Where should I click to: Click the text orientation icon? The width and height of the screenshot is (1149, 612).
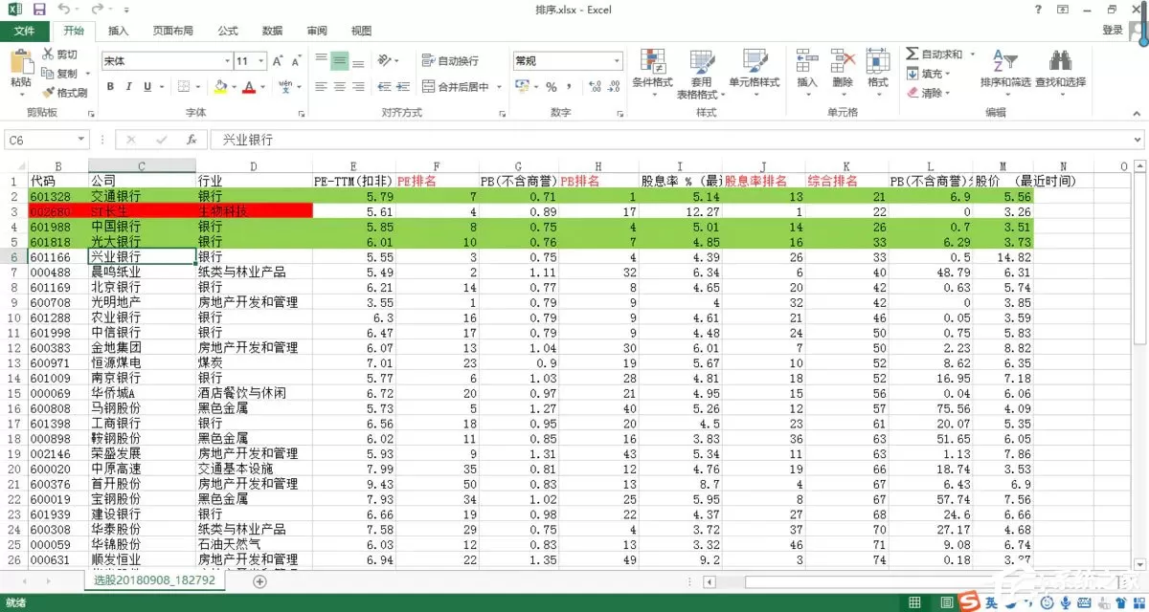tap(383, 61)
